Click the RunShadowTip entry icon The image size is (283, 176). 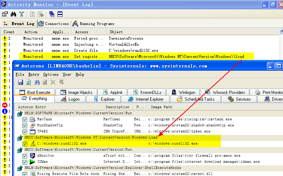(x=33, y=126)
